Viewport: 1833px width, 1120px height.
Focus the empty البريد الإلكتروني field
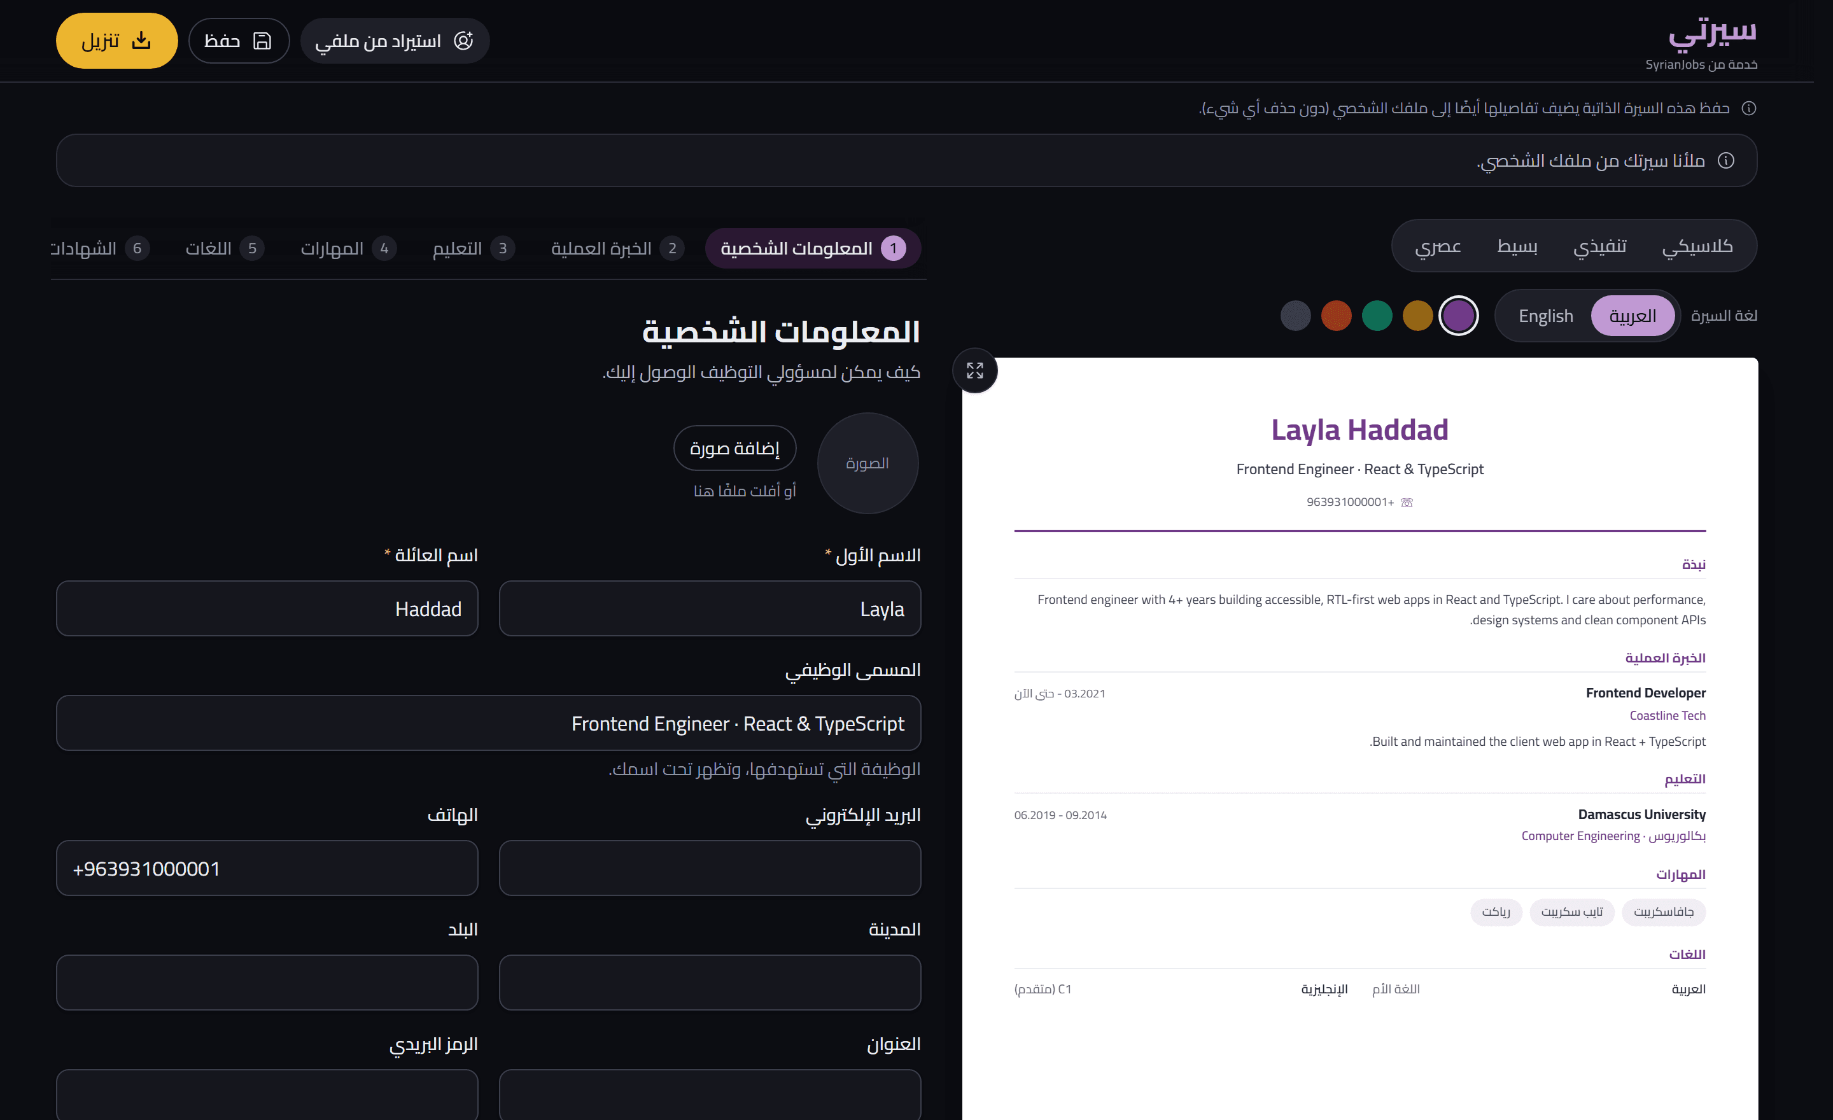(710, 868)
